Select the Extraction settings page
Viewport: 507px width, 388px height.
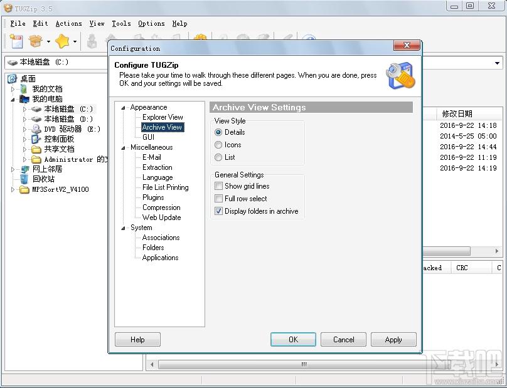pyautogui.click(x=157, y=167)
